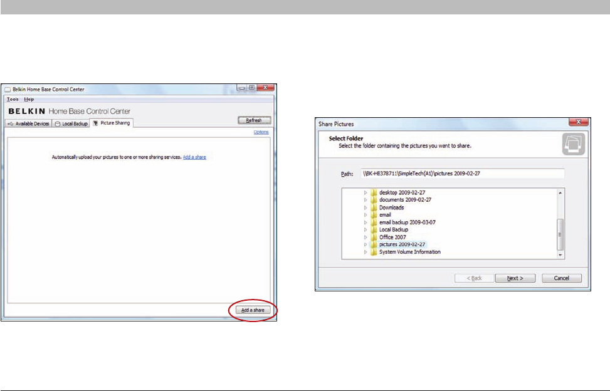Click the Office 2007 folder icon
This screenshot has height=391, width=610.
374,237
